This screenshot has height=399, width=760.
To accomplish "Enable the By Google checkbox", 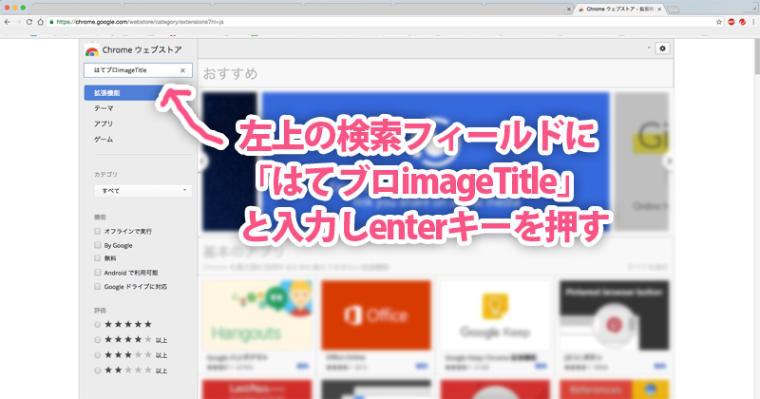I will coord(98,245).
